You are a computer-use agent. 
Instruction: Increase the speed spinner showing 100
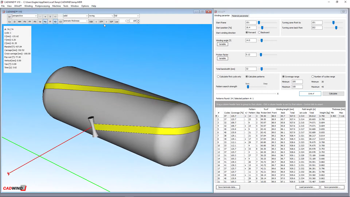tap(138, 20)
